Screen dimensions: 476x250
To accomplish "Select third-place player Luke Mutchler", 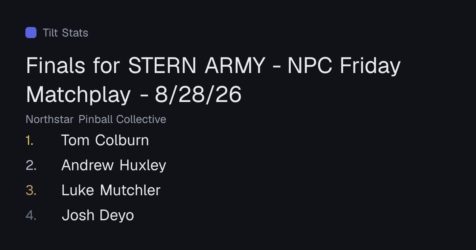I will [x=111, y=190].
